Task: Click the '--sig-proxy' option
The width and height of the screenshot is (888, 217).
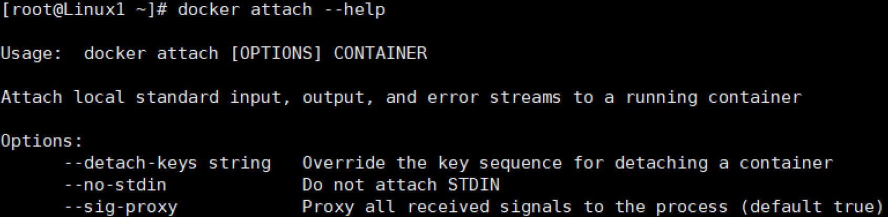Action: (x=120, y=207)
